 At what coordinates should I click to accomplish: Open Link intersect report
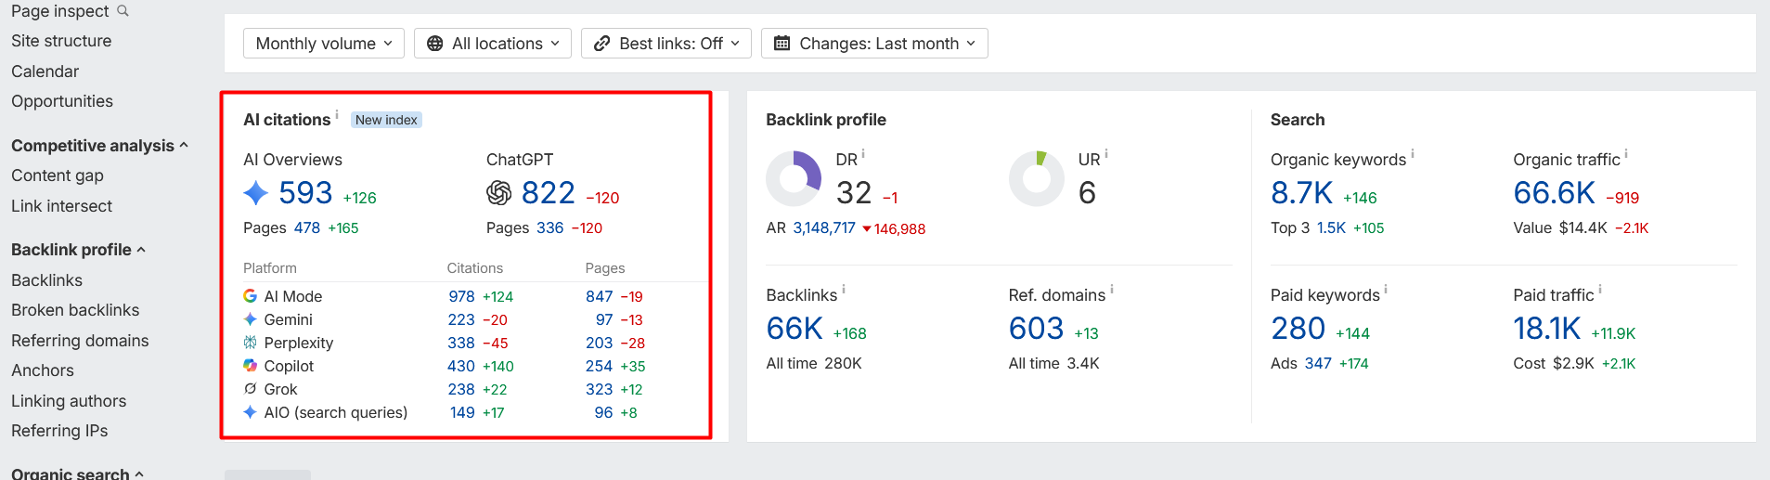click(x=61, y=206)
